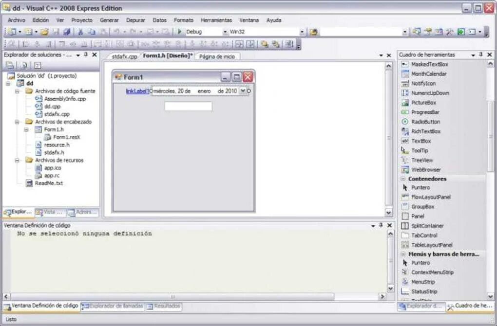The width and height of the screenshot is (497, 326).
Task: Click the green Start Page toolbar icon
Action: [x=461, y=32]
